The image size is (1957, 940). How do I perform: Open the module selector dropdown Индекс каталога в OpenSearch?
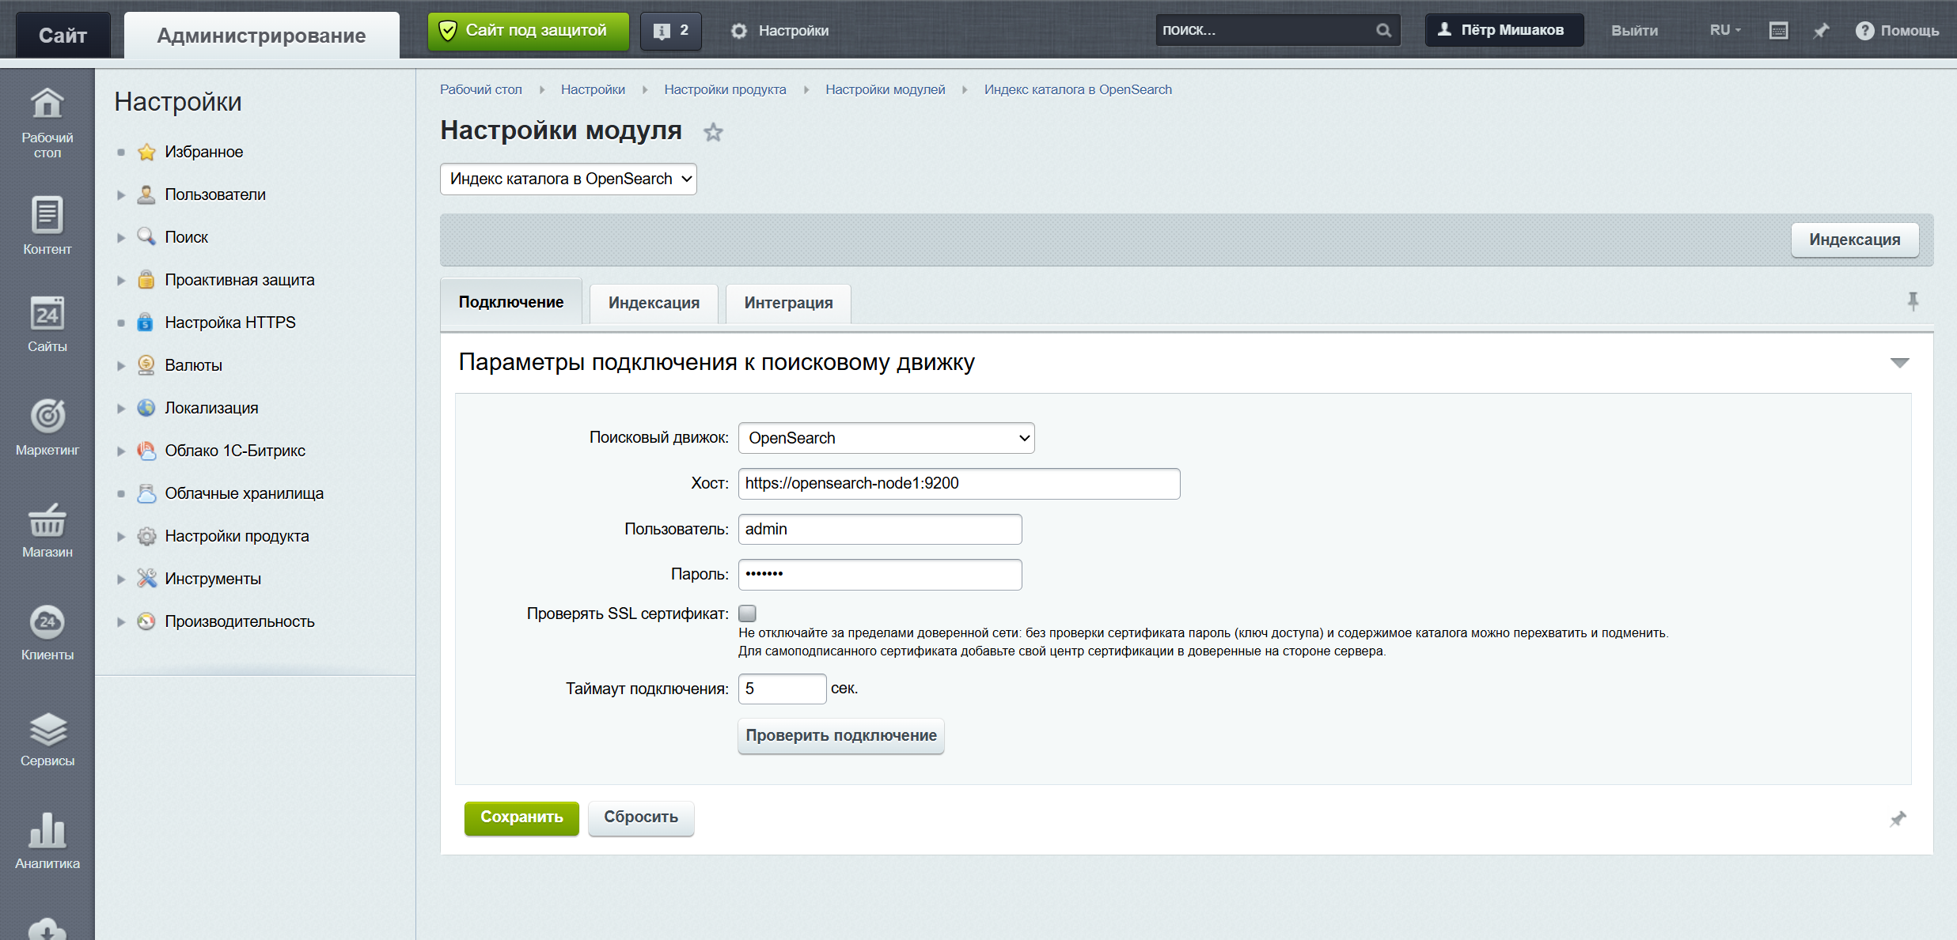click(x=568, y=179)
